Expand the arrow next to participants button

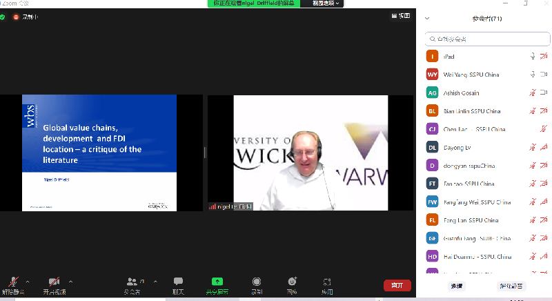tap(155, 282)
